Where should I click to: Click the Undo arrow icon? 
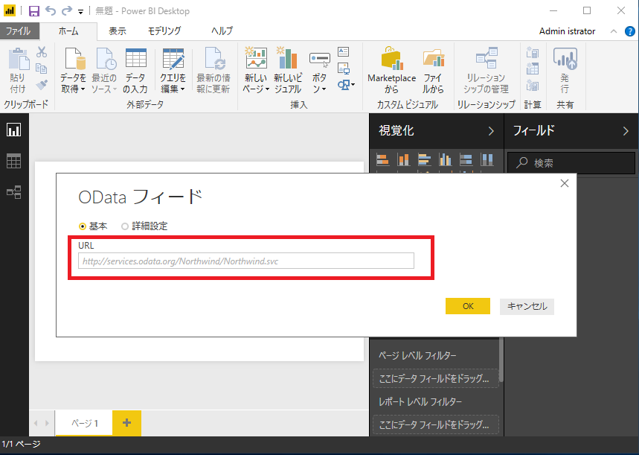[51, 10]
